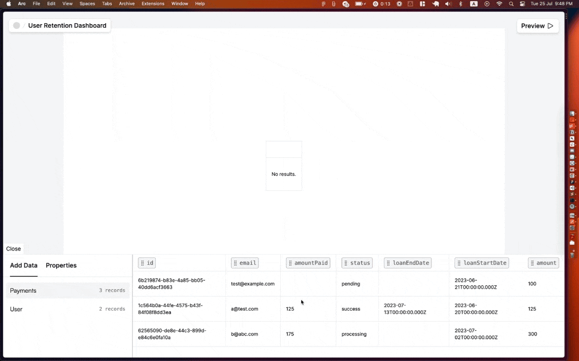This screenshot has height=361, width=579.
Task: Click the User Retention Dashboard title
Action: coord(67,25)
